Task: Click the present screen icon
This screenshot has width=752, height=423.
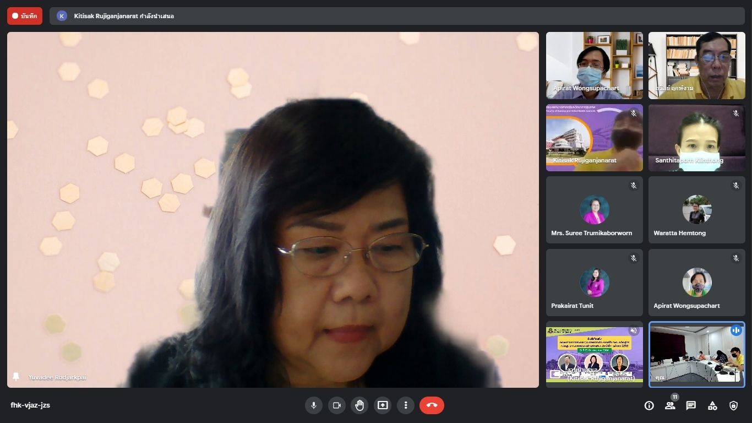Action: [x=383, y=405]
